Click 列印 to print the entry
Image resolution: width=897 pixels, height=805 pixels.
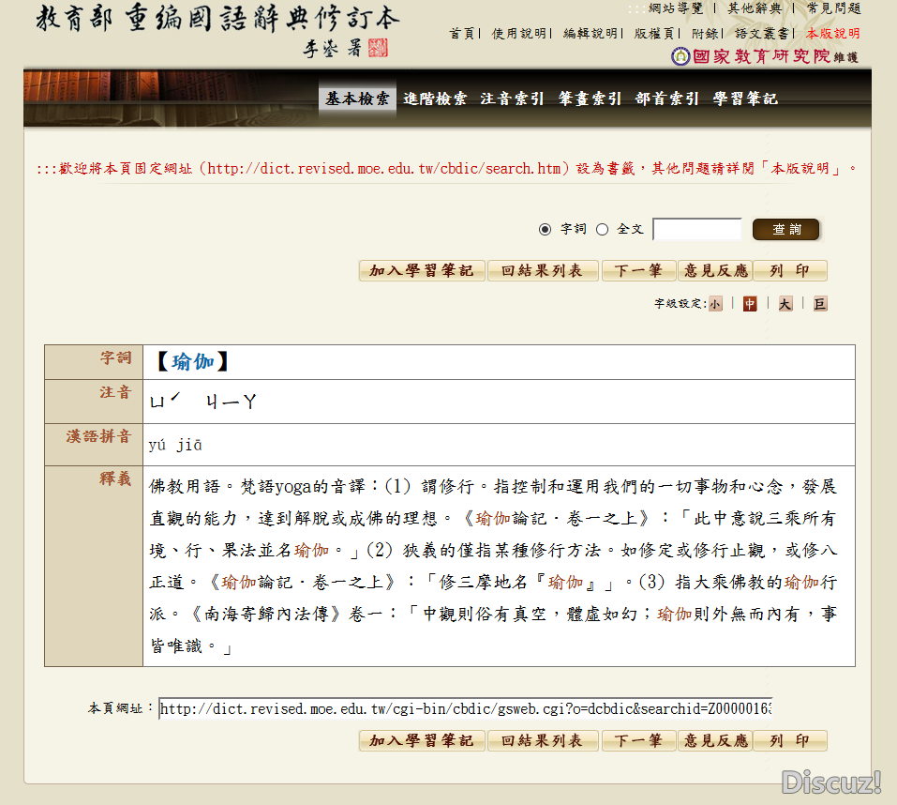[x=790, y=270]
